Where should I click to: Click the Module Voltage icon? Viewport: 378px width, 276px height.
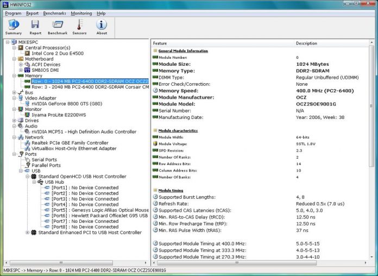click(155, 143)
